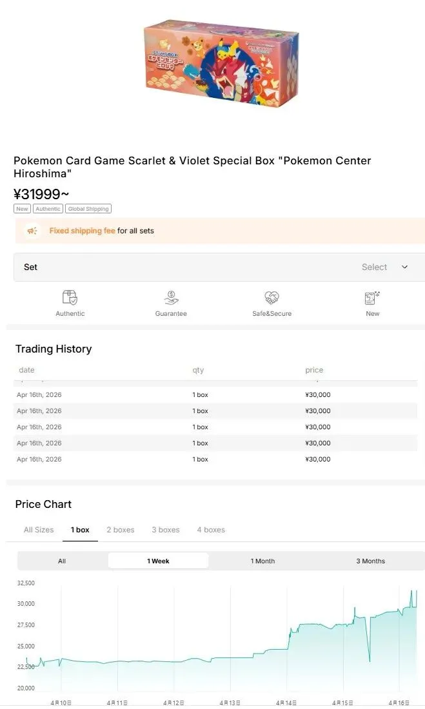Click the Global Shipping tag
This screenshot has height=709, width=425.
click(88, 209)
